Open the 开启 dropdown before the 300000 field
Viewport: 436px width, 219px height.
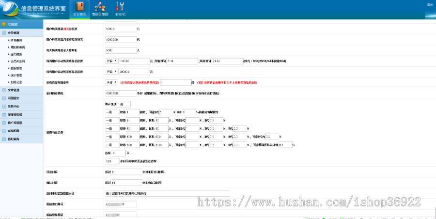click(x=111, y=72)
